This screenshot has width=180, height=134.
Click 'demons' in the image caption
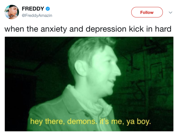point(81,121)
